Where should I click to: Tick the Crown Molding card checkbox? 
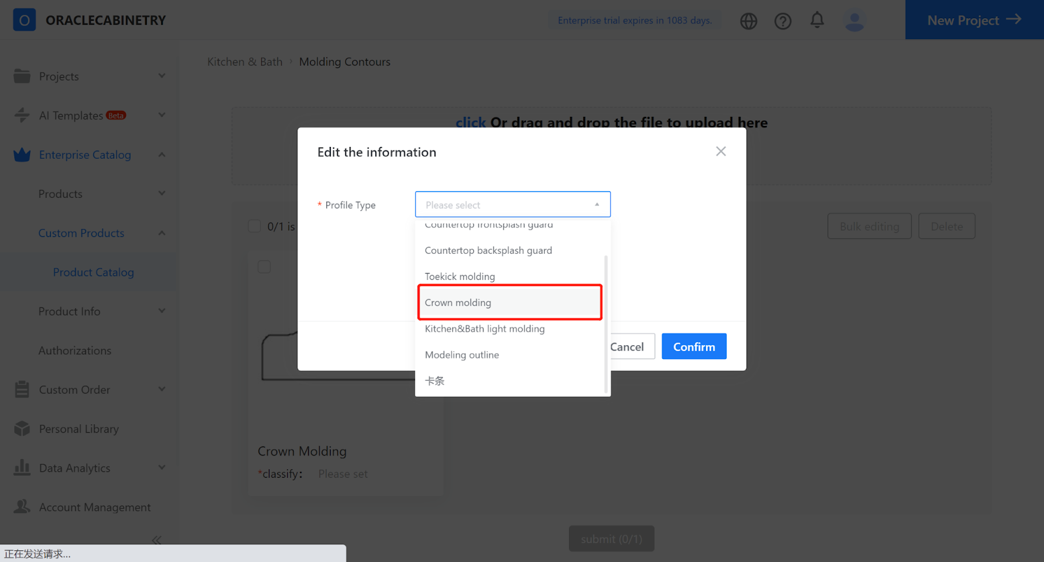point(264,266)
